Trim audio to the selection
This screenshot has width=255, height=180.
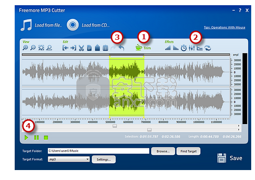143,47
